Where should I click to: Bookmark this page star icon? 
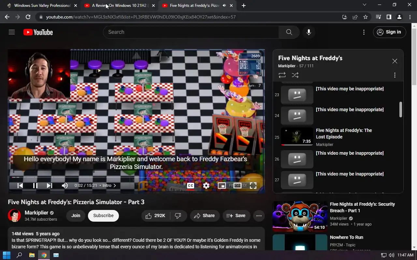click(366, 17)
